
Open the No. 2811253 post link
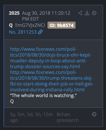23,32
